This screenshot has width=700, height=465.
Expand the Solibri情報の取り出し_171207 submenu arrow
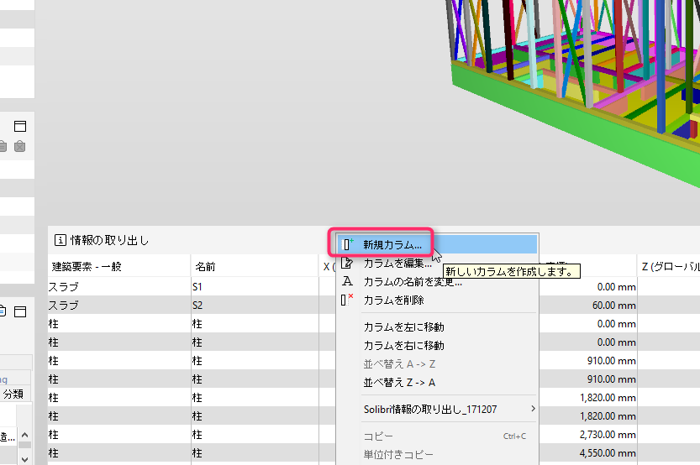[533, 409]
